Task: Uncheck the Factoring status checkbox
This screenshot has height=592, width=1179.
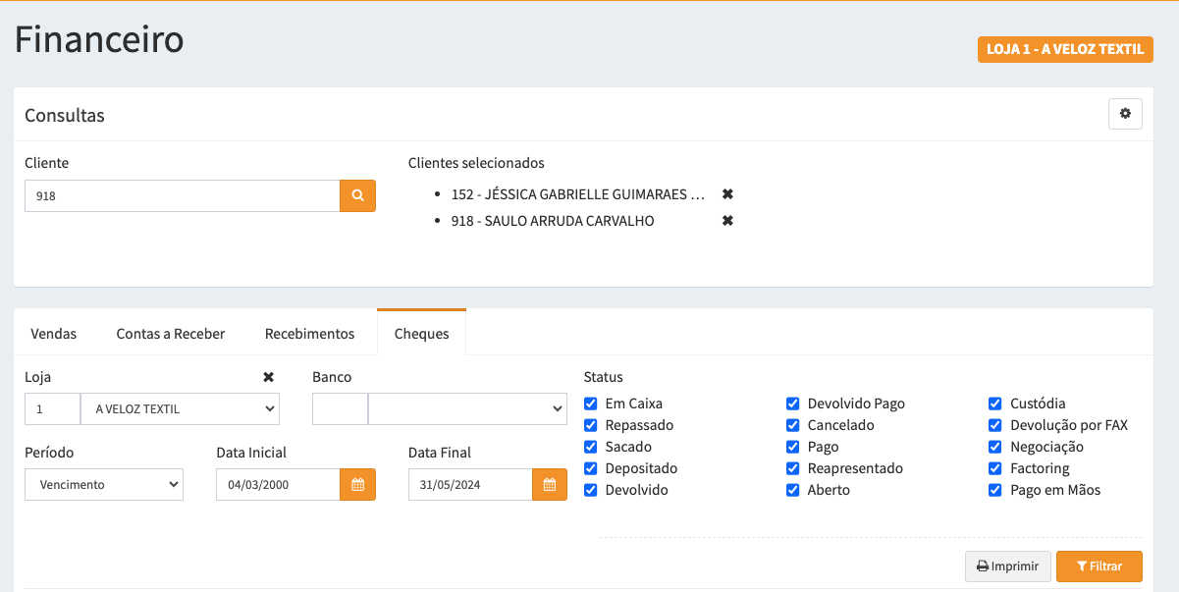Action: pyautogui.click(x=995, y=468)
